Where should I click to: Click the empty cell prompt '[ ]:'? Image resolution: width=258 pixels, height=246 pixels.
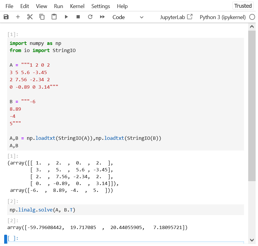13,238
